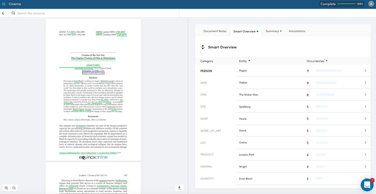Click the back arrow icon
The width and height of the screenshot is (376, 194).
tap(3, 13)
